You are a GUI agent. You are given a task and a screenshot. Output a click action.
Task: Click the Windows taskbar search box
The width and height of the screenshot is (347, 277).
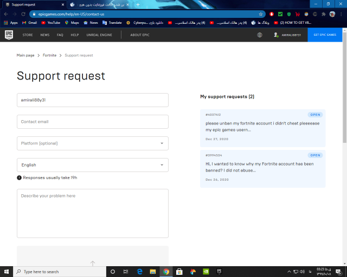60,272
